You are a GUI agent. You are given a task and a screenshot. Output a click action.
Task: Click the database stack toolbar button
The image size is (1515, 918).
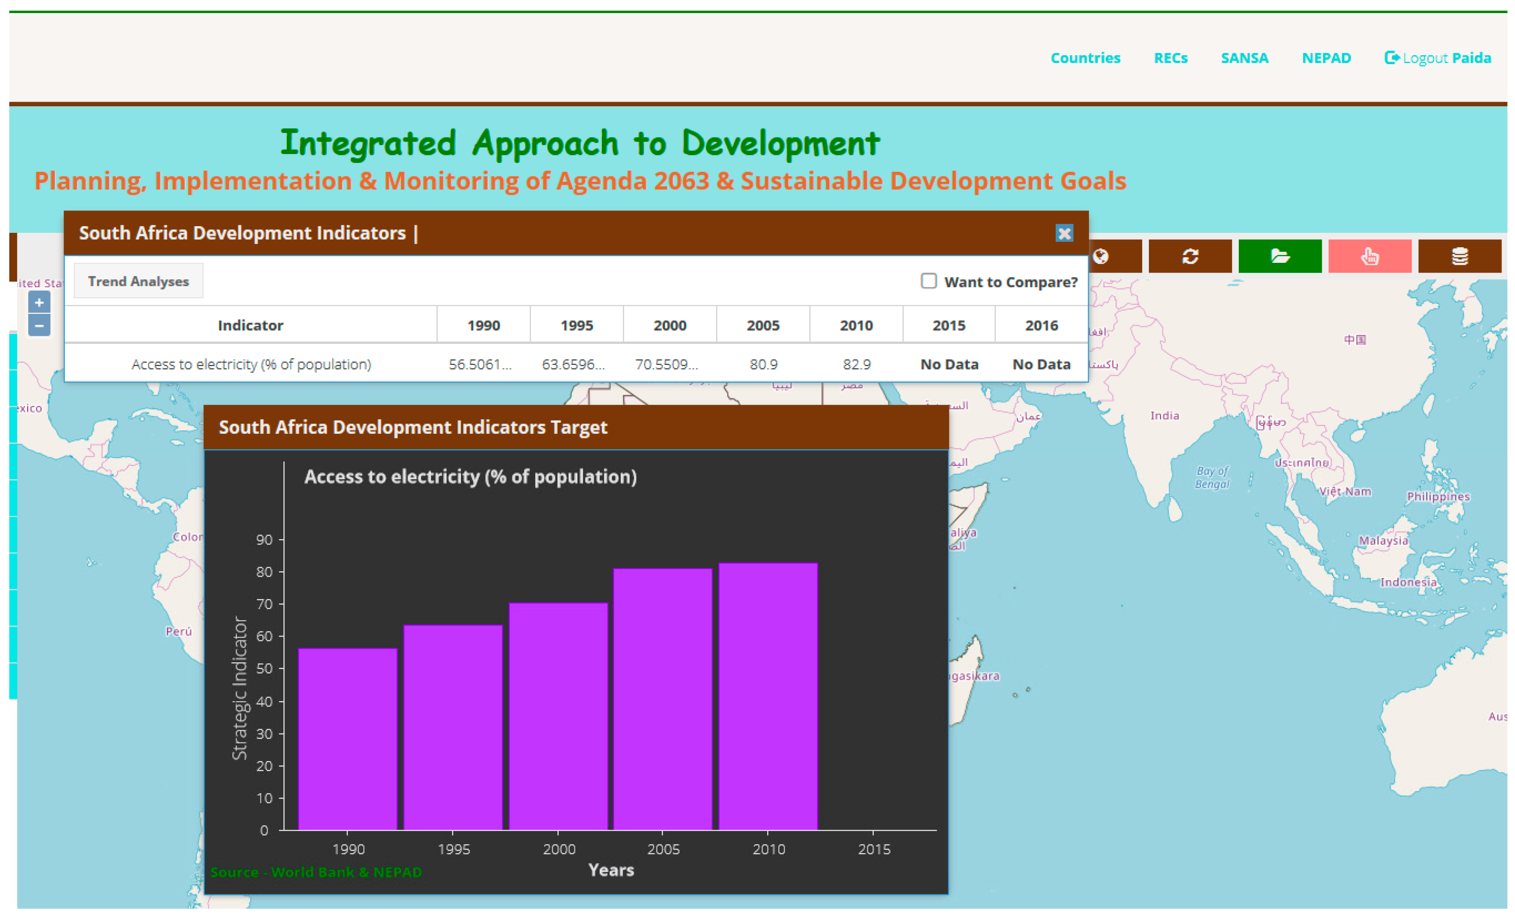pyautogui.click(x=1460, y=256)
